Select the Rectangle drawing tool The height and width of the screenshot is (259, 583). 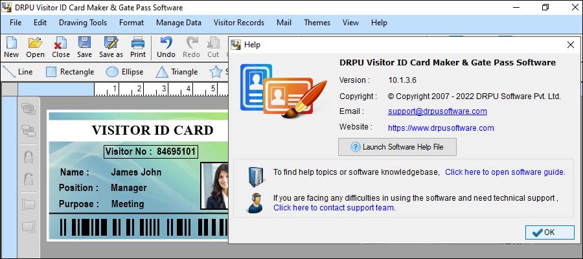pos(70,72)
